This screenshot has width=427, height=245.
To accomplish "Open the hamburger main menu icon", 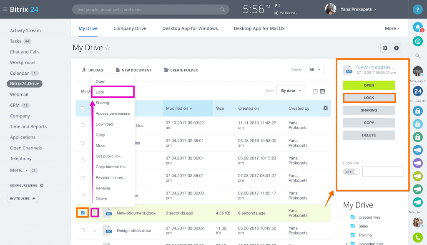I will tap(5, 9).
